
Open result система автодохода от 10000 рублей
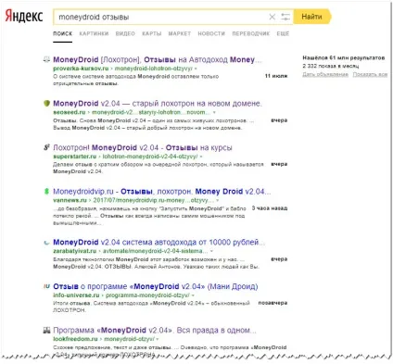158,242
